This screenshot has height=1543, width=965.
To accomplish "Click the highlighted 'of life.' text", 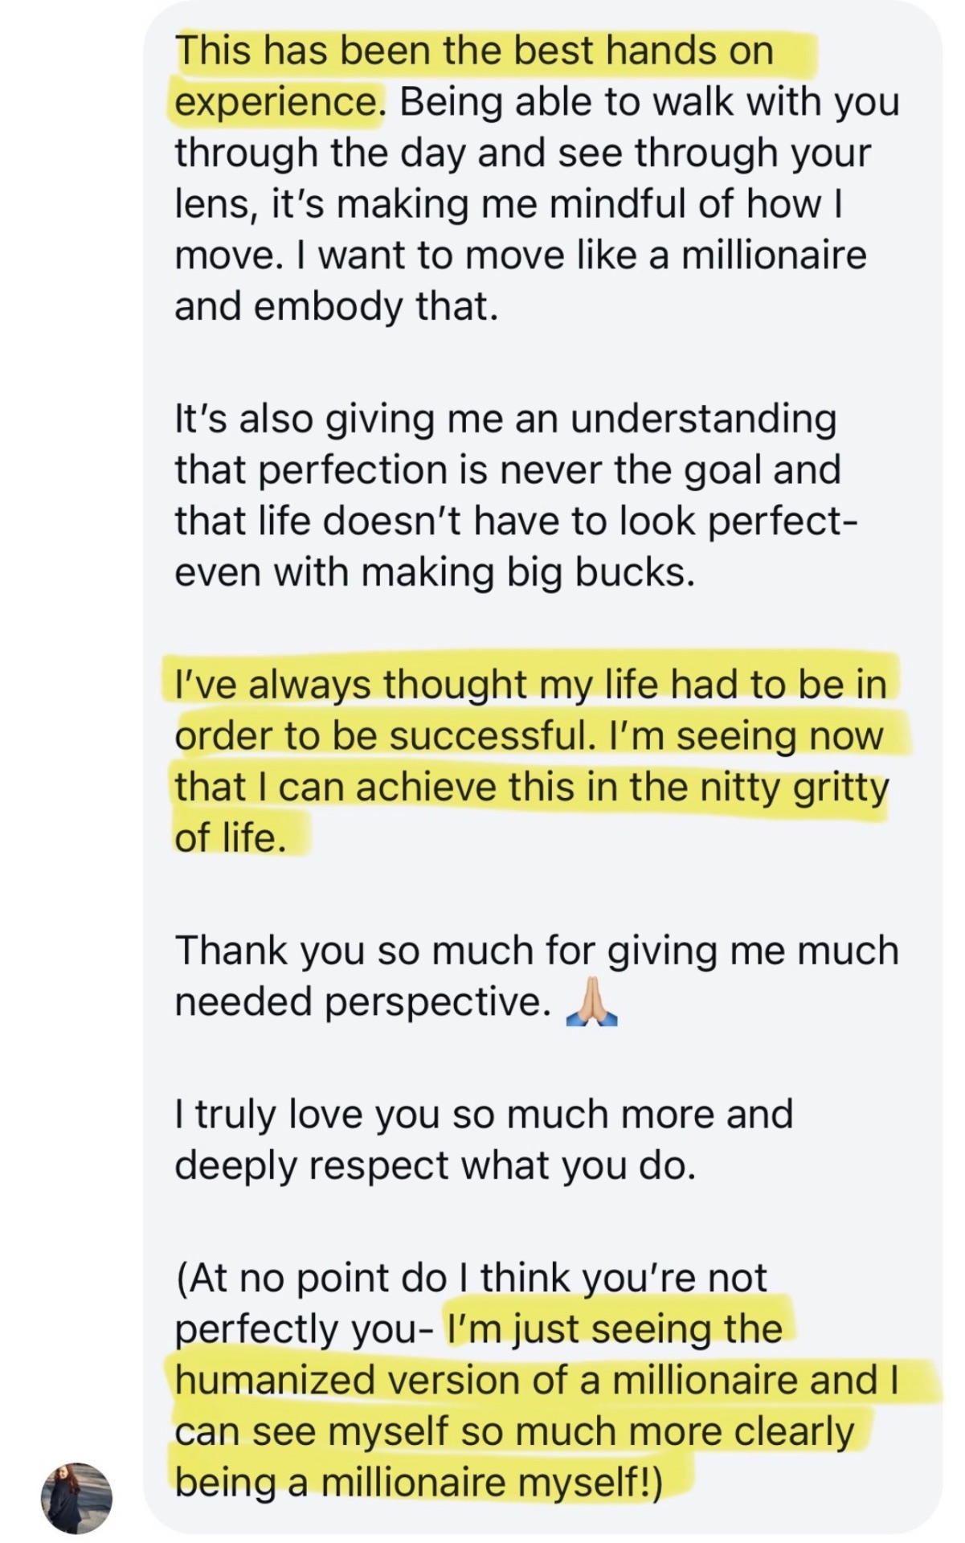I will pos(231,837).
